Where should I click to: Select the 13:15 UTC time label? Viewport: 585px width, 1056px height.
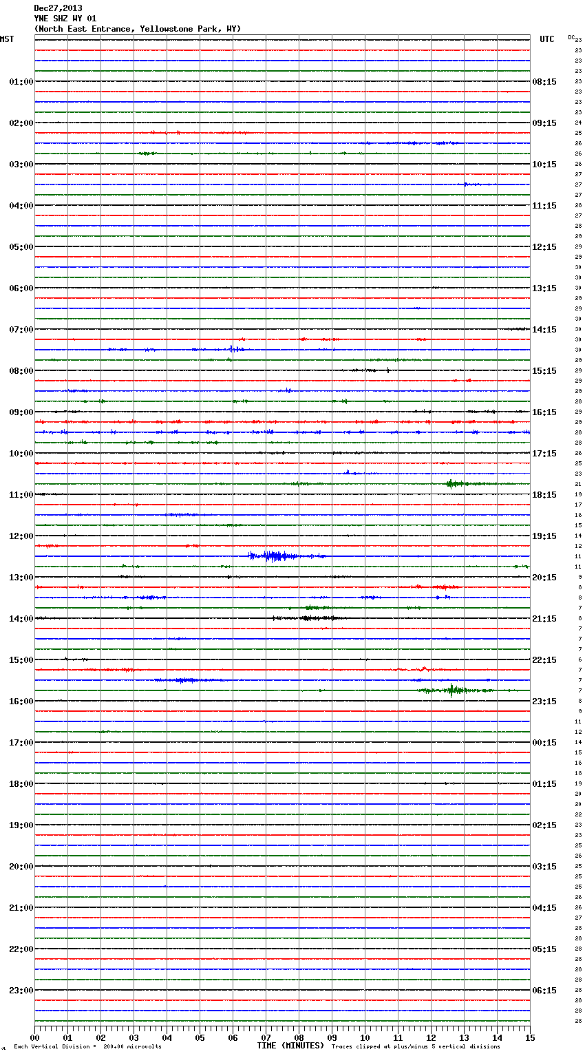(x=544, y=288)
